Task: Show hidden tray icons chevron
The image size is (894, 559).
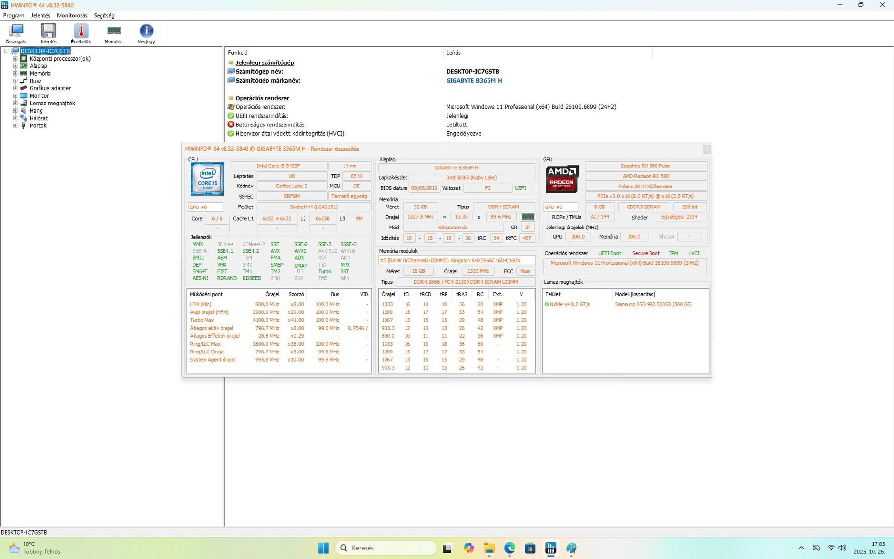Action: click(801, 548)
